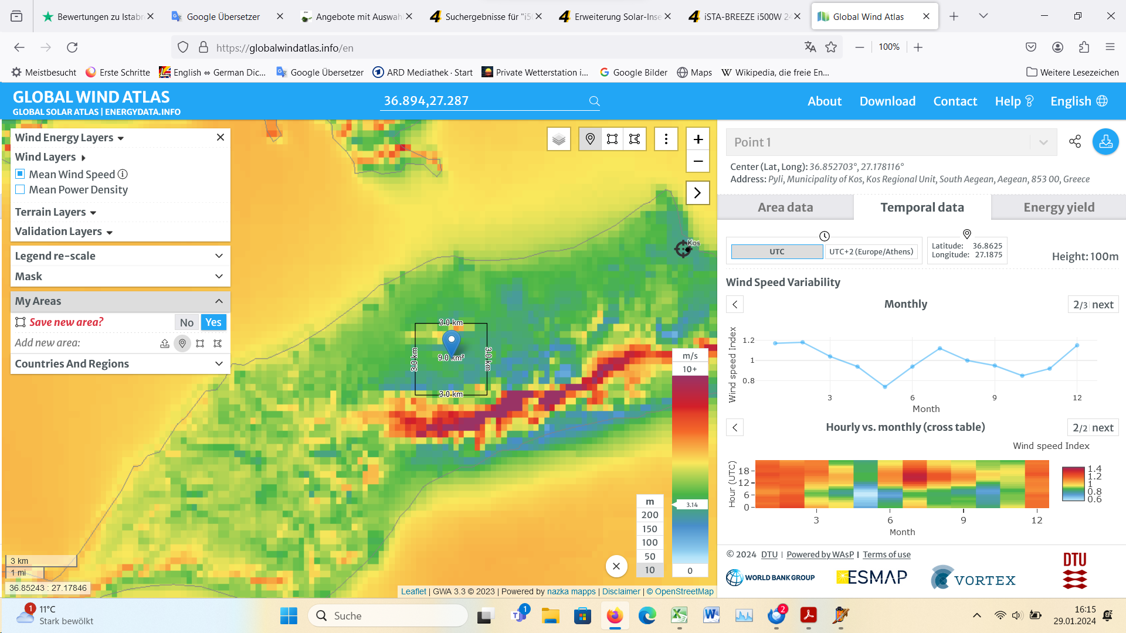The height and width of the screenshot is (633, 1126).
Task: Switch timezone to UTC+2 (Europe/Athens)
Action: point(871,251)
